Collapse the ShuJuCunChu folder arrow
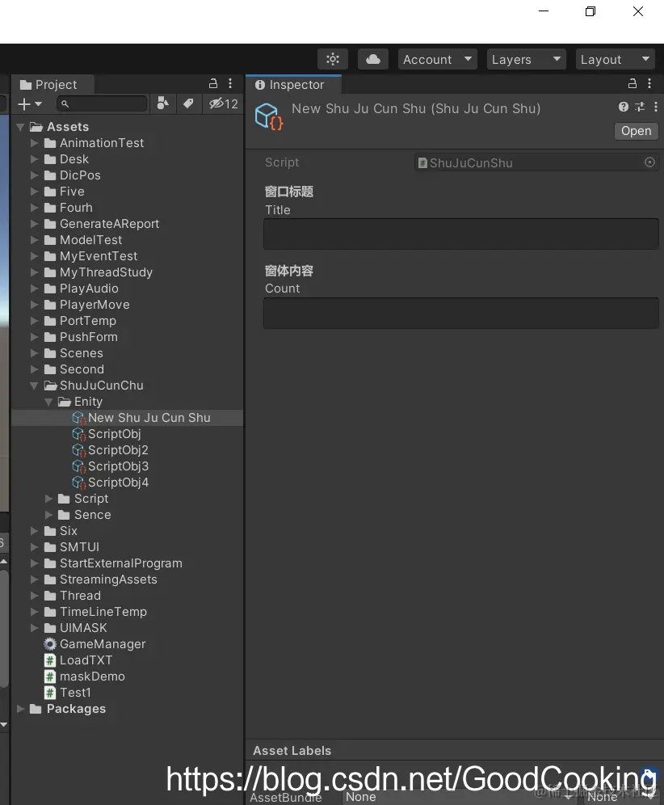Screen dimensions: 664x805 (x=34, y=386)
